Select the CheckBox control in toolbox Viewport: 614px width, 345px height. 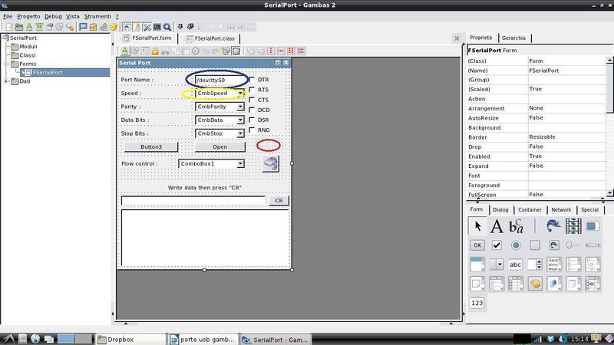click(x=497, y=245)
